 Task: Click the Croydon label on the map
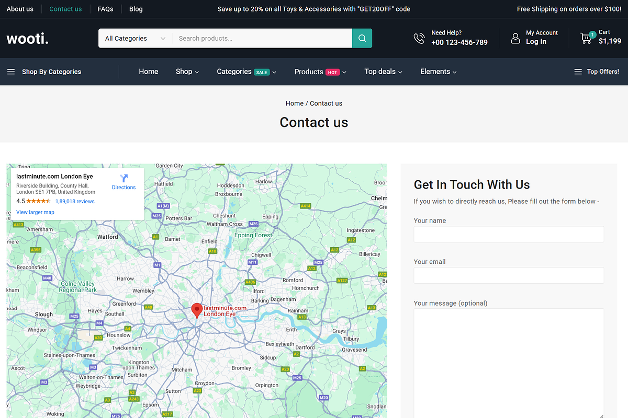[x=205, y=383]
